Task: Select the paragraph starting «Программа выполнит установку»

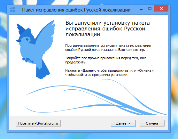Action: click(x=108, y=48)
